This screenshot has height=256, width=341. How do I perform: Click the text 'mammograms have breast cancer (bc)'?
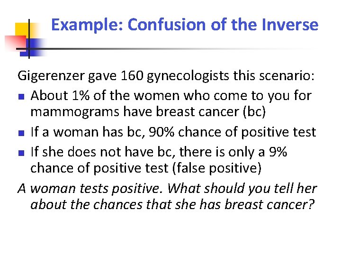click(x=148, y=112)
